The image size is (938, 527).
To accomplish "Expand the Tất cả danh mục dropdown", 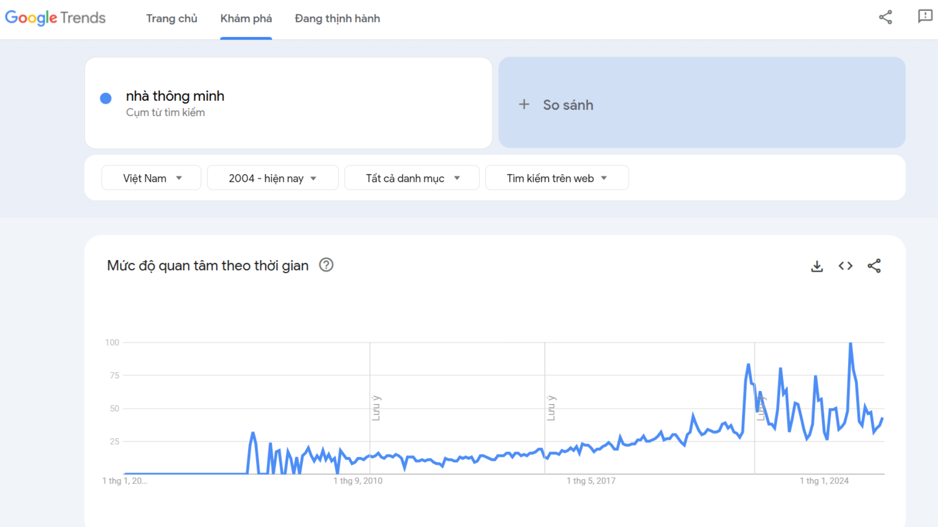I will click(x=412, y=178).
